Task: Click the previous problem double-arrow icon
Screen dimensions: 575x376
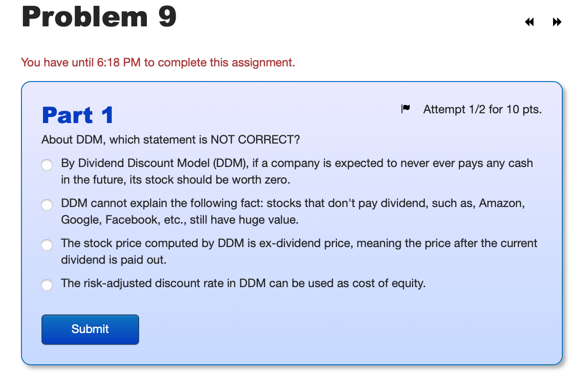Action: pyautogui.click(x=529, y=21)
